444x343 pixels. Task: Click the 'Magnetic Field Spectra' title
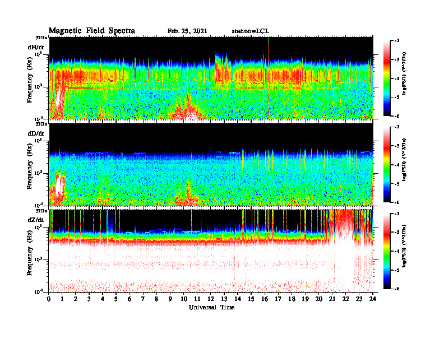pos(92,31)
